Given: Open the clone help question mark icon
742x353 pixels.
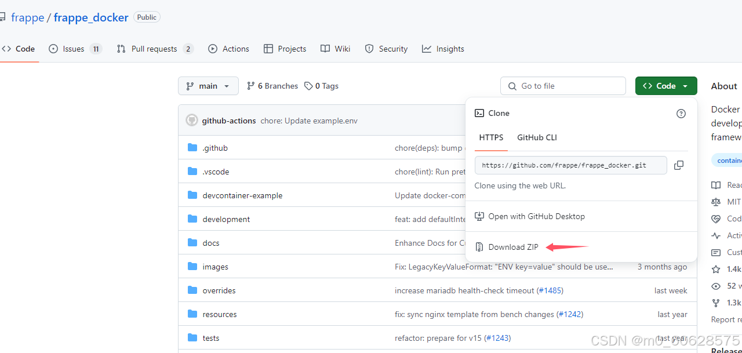Looking at the screenshot, I should pyautogui.click(x=681, y=113).
